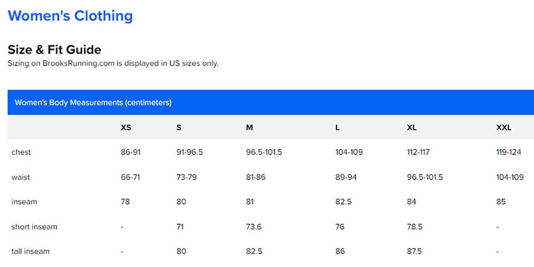Image resolution: width=534 pixels, height=267 pixels.
Task: Click the tall inseam row label
Action: 30,252
